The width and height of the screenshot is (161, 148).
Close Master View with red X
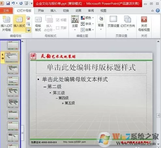tap(144, 24)
